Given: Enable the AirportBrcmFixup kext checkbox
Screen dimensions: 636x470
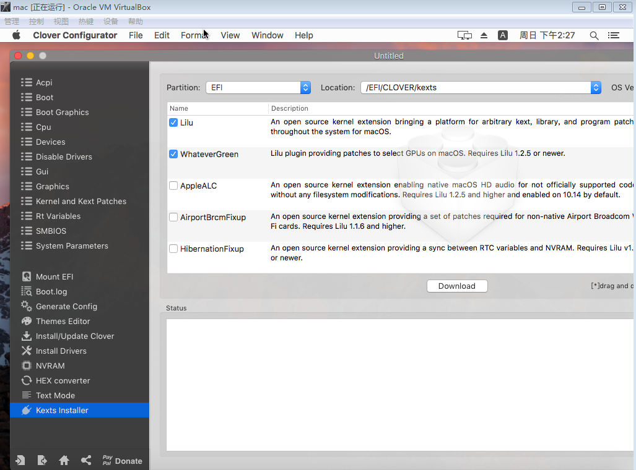Looking at the screenshot, I should (173, 217).
